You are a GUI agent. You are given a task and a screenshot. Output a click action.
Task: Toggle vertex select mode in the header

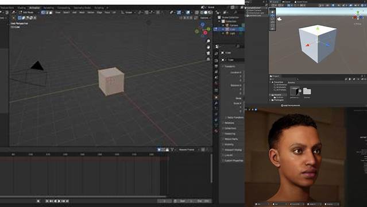coord(43,13)
